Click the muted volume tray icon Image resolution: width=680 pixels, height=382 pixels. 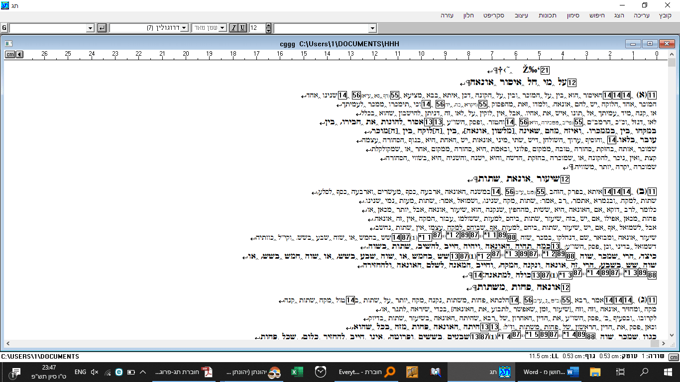[95, 372]
